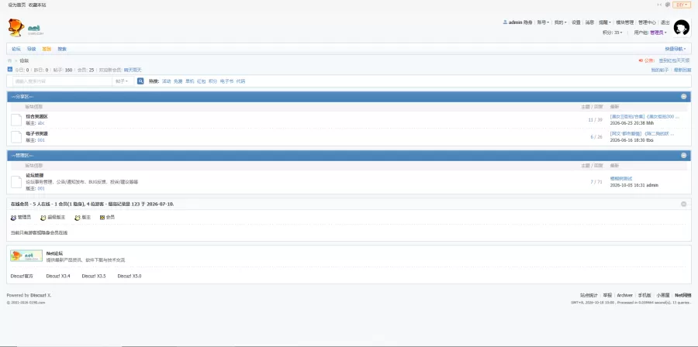Screen dimensions: 698x347
Task: Click the Discuz! X3.4 friend link
Action: click(x=58, y=276)
